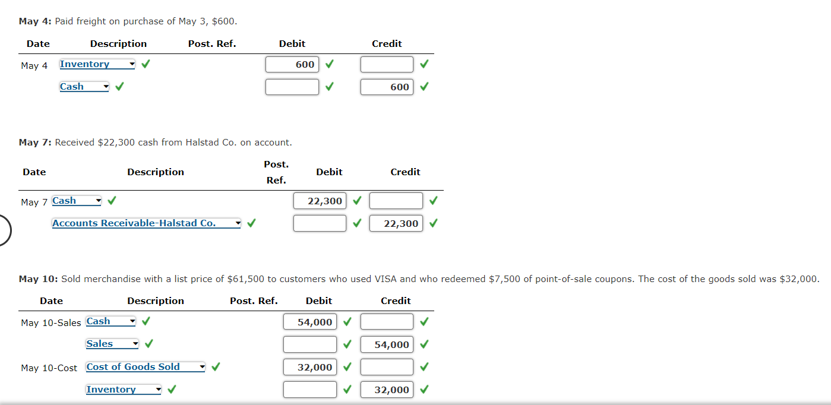Click the checkmark next to the 600 debit field
The width and height of the screenshot is (831, 405).
tap(328, 64)
